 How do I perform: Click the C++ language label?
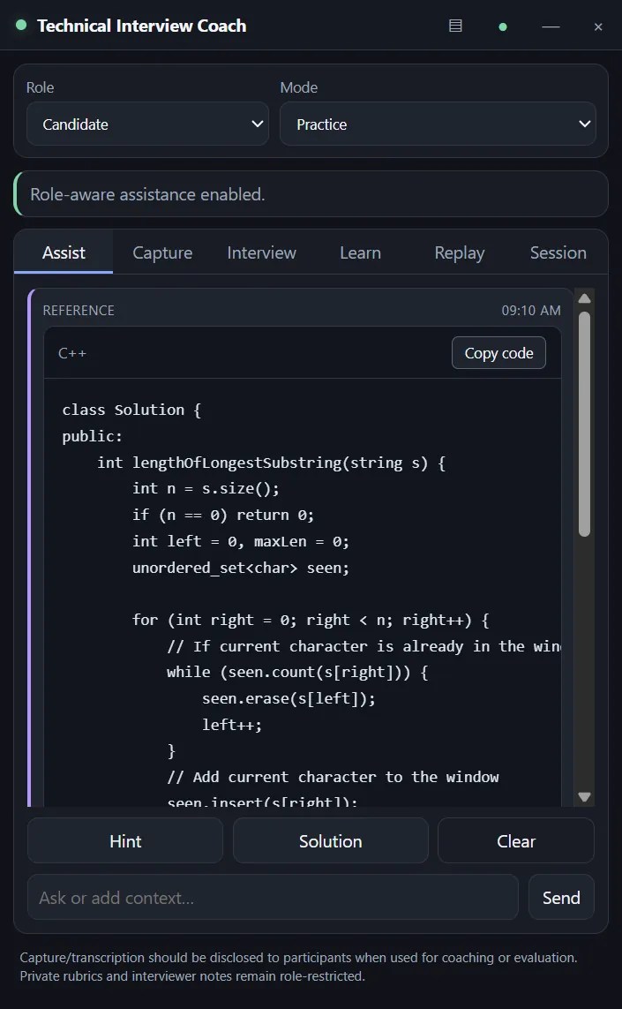pyautogui.click(x=72, y=353)
